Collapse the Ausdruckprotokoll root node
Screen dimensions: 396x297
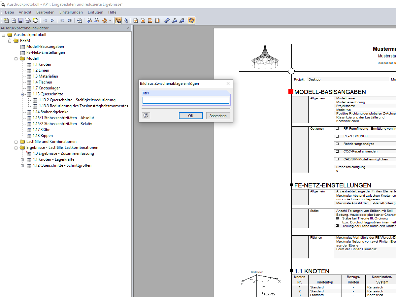4,35
